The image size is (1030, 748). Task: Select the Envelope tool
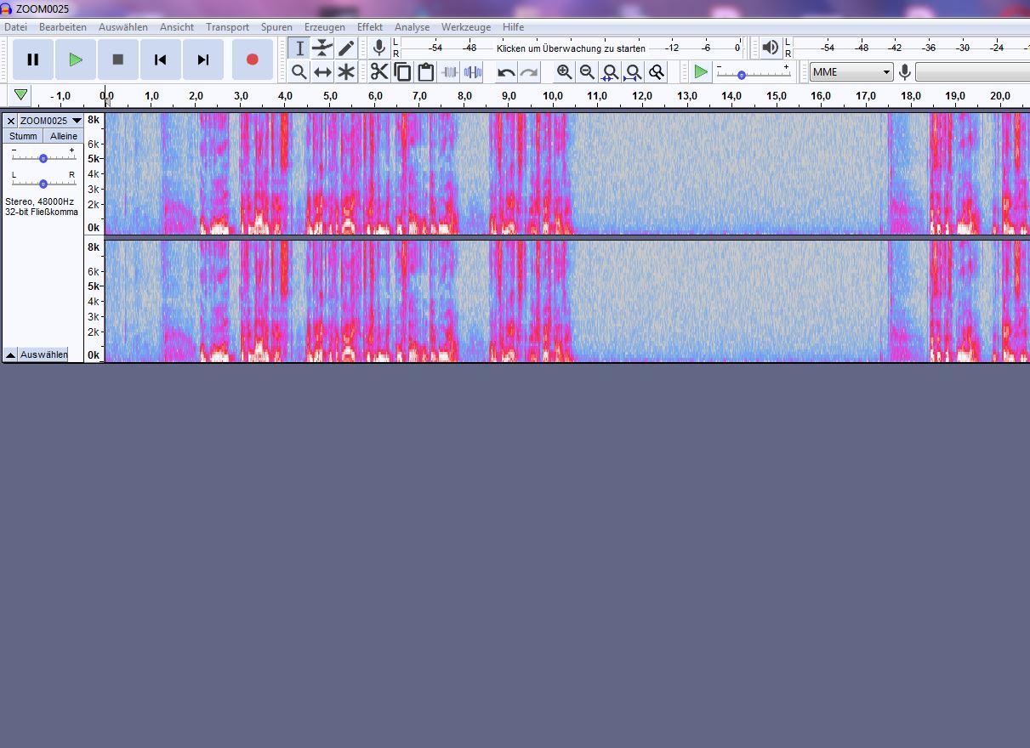pos(322,48)
